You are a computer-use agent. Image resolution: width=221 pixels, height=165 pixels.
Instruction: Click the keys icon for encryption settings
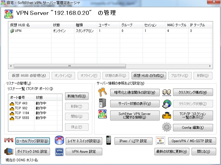click(x=102, y=92)
